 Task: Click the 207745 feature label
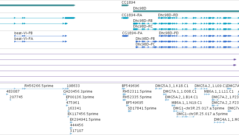point(16,97)
